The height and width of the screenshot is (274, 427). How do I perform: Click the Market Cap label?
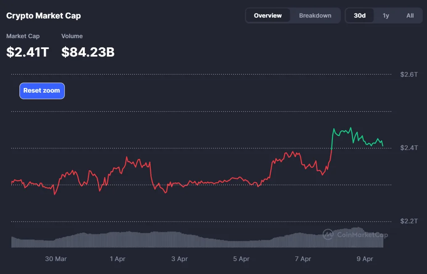[x=23, y=36]
